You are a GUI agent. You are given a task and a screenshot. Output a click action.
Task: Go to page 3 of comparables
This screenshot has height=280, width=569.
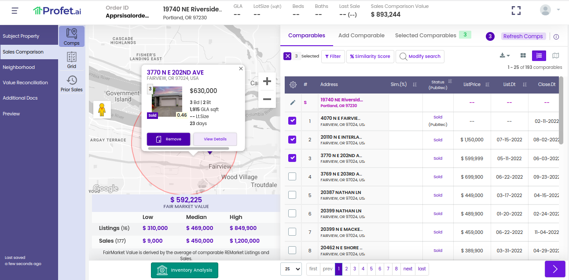pyautogui.click(x=354, y=269)
